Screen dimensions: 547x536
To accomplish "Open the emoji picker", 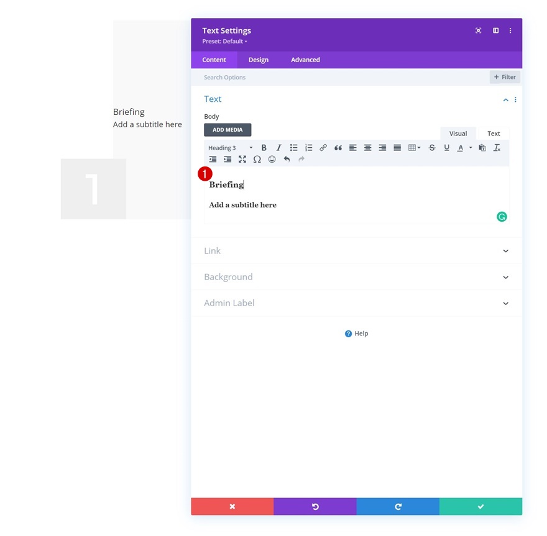I will tap(272, 159).
